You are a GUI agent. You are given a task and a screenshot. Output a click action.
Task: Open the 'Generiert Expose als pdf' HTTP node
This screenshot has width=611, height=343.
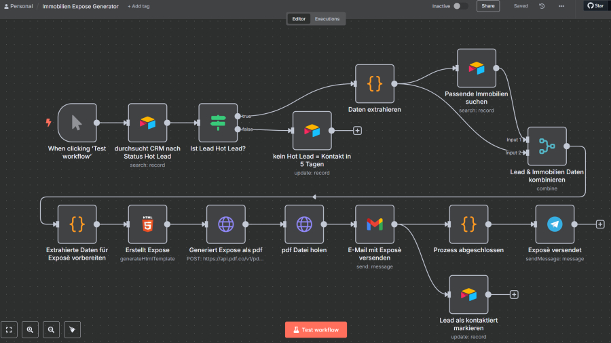(x=226, y=224)
